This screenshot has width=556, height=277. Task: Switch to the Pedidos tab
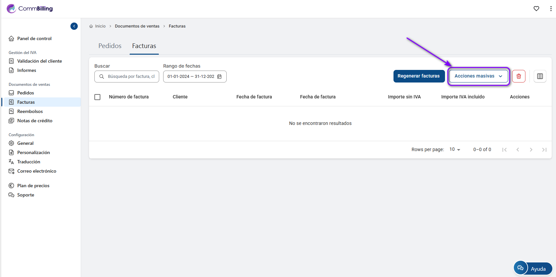click(x=110, y=46)
